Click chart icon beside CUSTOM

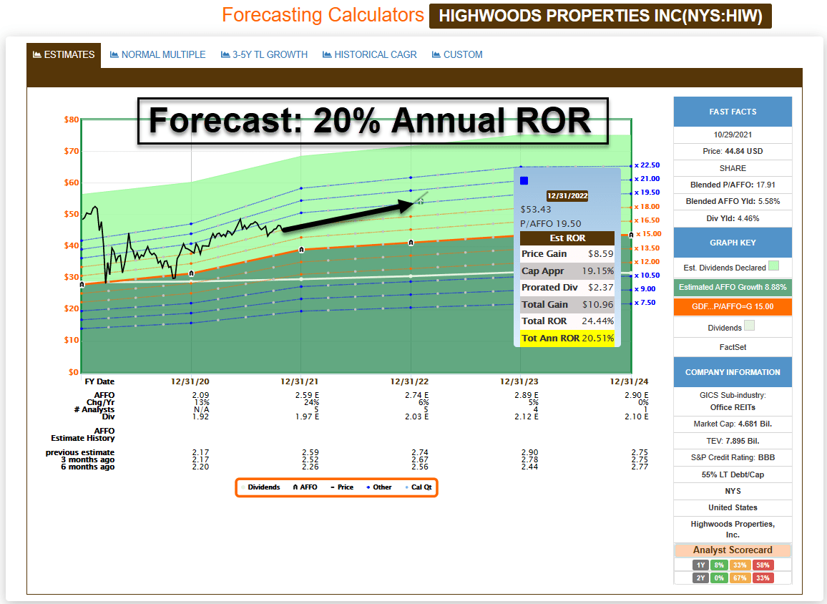click(436, 54)
